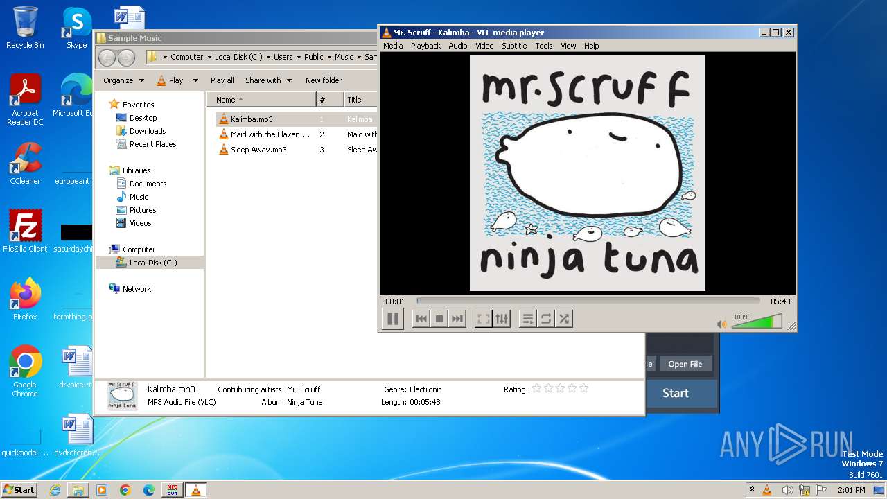Sort by Name column header

[x=261, y=100]
